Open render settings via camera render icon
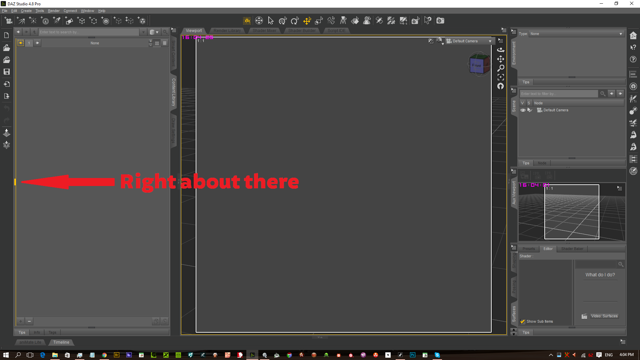The width and height of the screenshot is (640, 360). pyautogui.click(x=440, y=21)
